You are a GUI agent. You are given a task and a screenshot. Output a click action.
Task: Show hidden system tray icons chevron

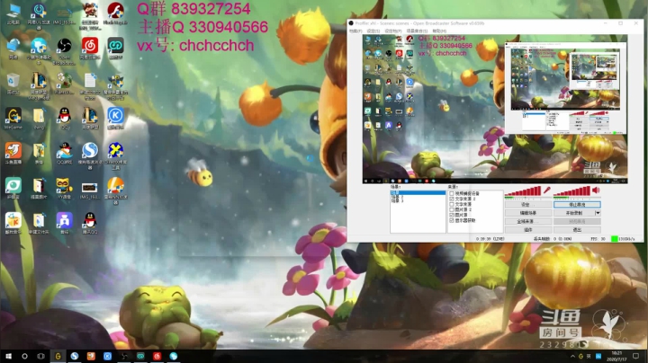click(572, 356)
